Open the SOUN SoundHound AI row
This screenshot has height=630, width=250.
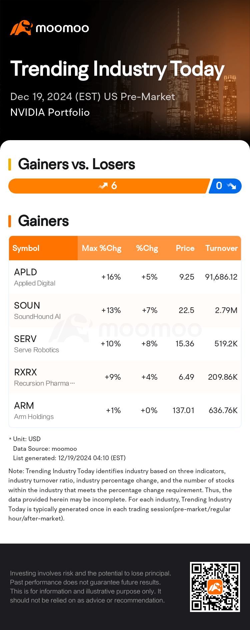coord(125,310)
